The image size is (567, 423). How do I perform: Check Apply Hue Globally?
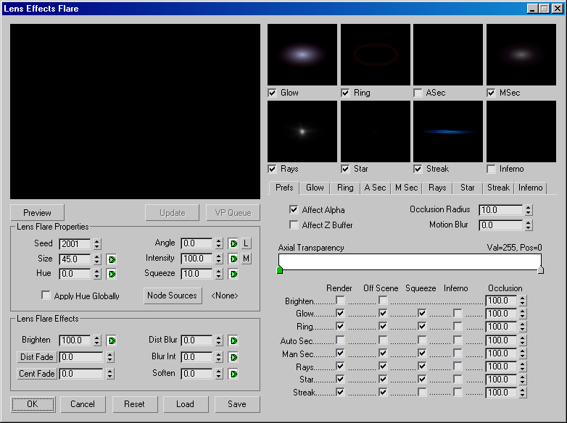(46, 295)
